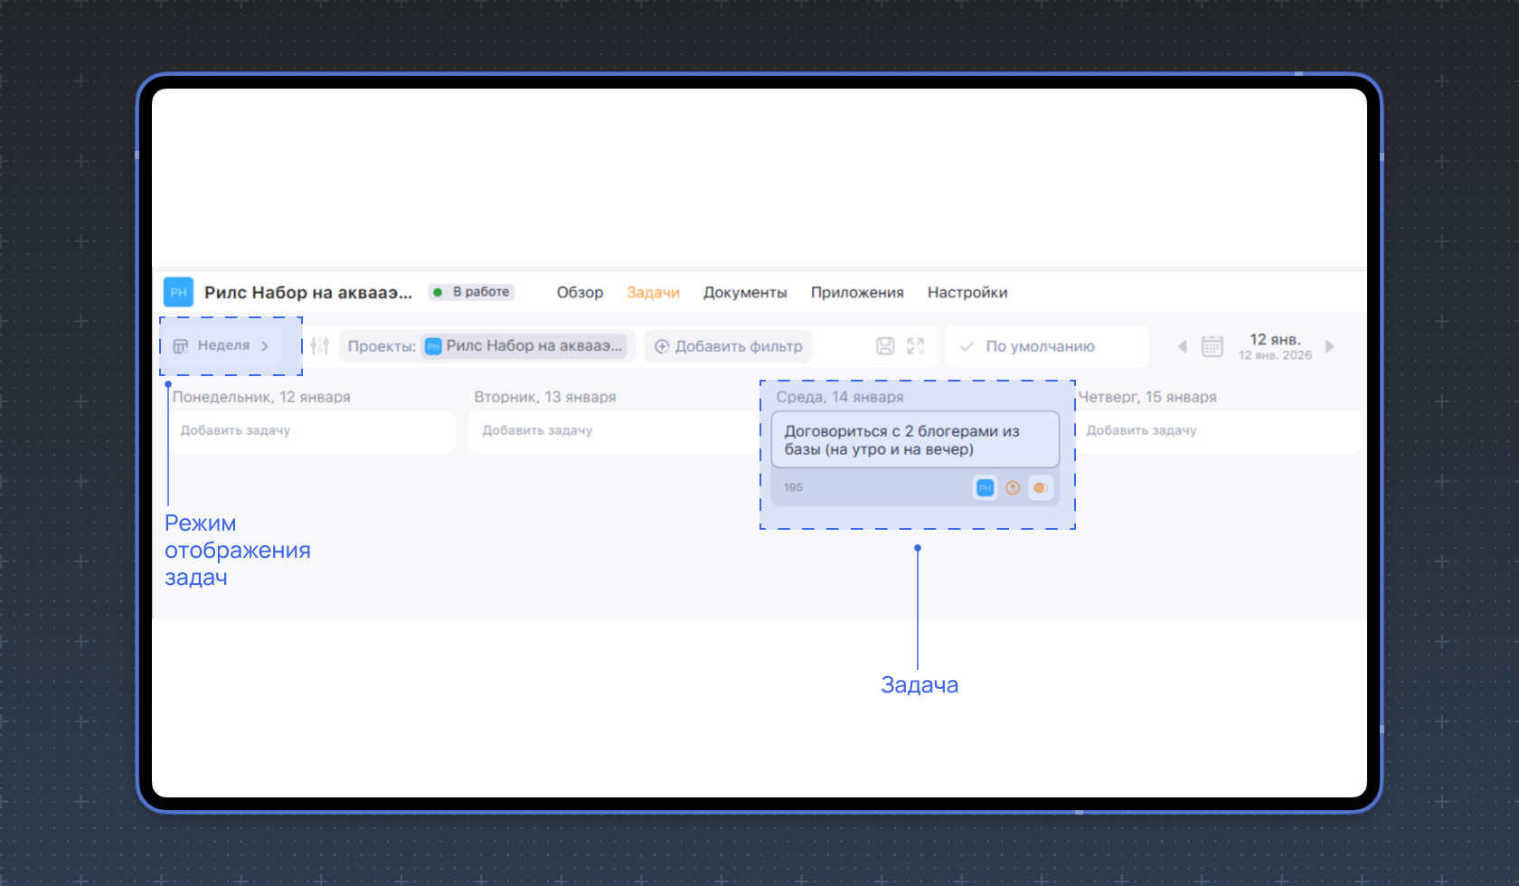Open the filter settings sliders icon
The image size is (1519, 886).
click(x=320, y=345)
